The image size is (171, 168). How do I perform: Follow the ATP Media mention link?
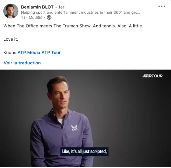pyautogui.click(x=29, y=53)
